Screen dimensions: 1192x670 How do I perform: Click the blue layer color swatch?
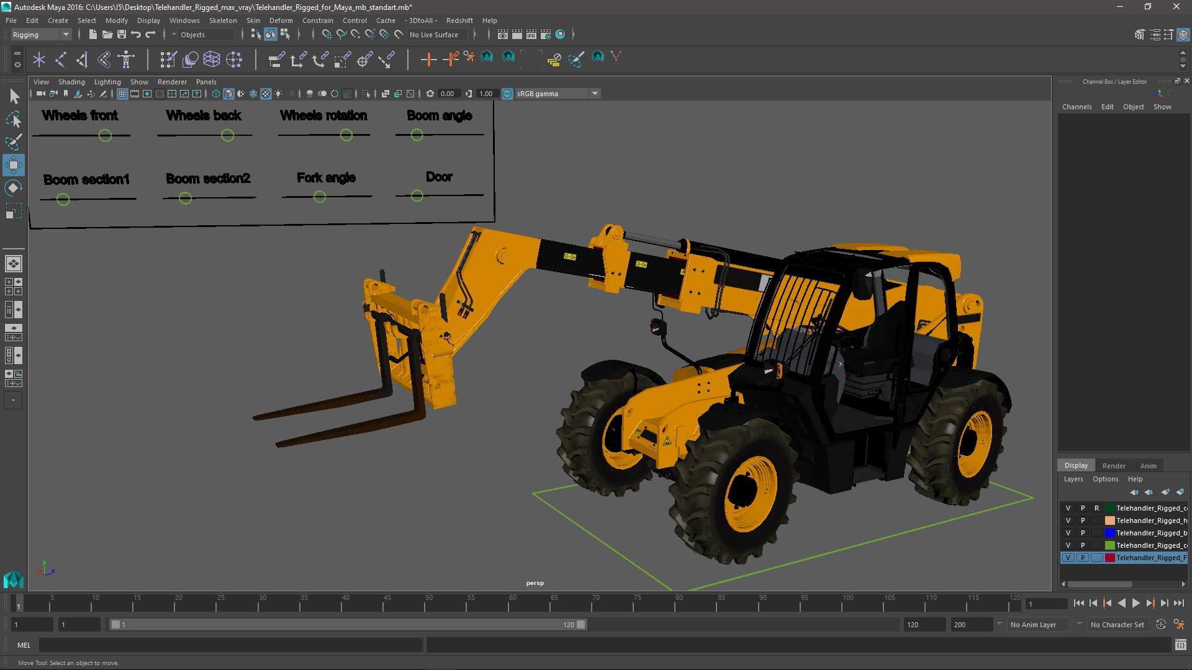(1109, 533)
